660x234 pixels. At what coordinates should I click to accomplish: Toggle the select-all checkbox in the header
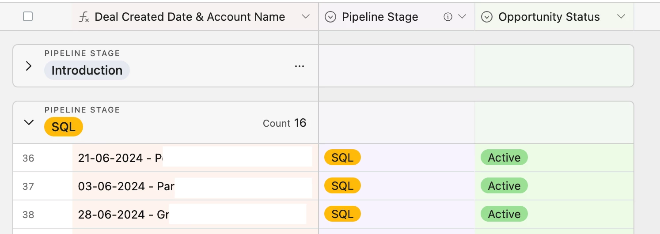pos(28,17)
